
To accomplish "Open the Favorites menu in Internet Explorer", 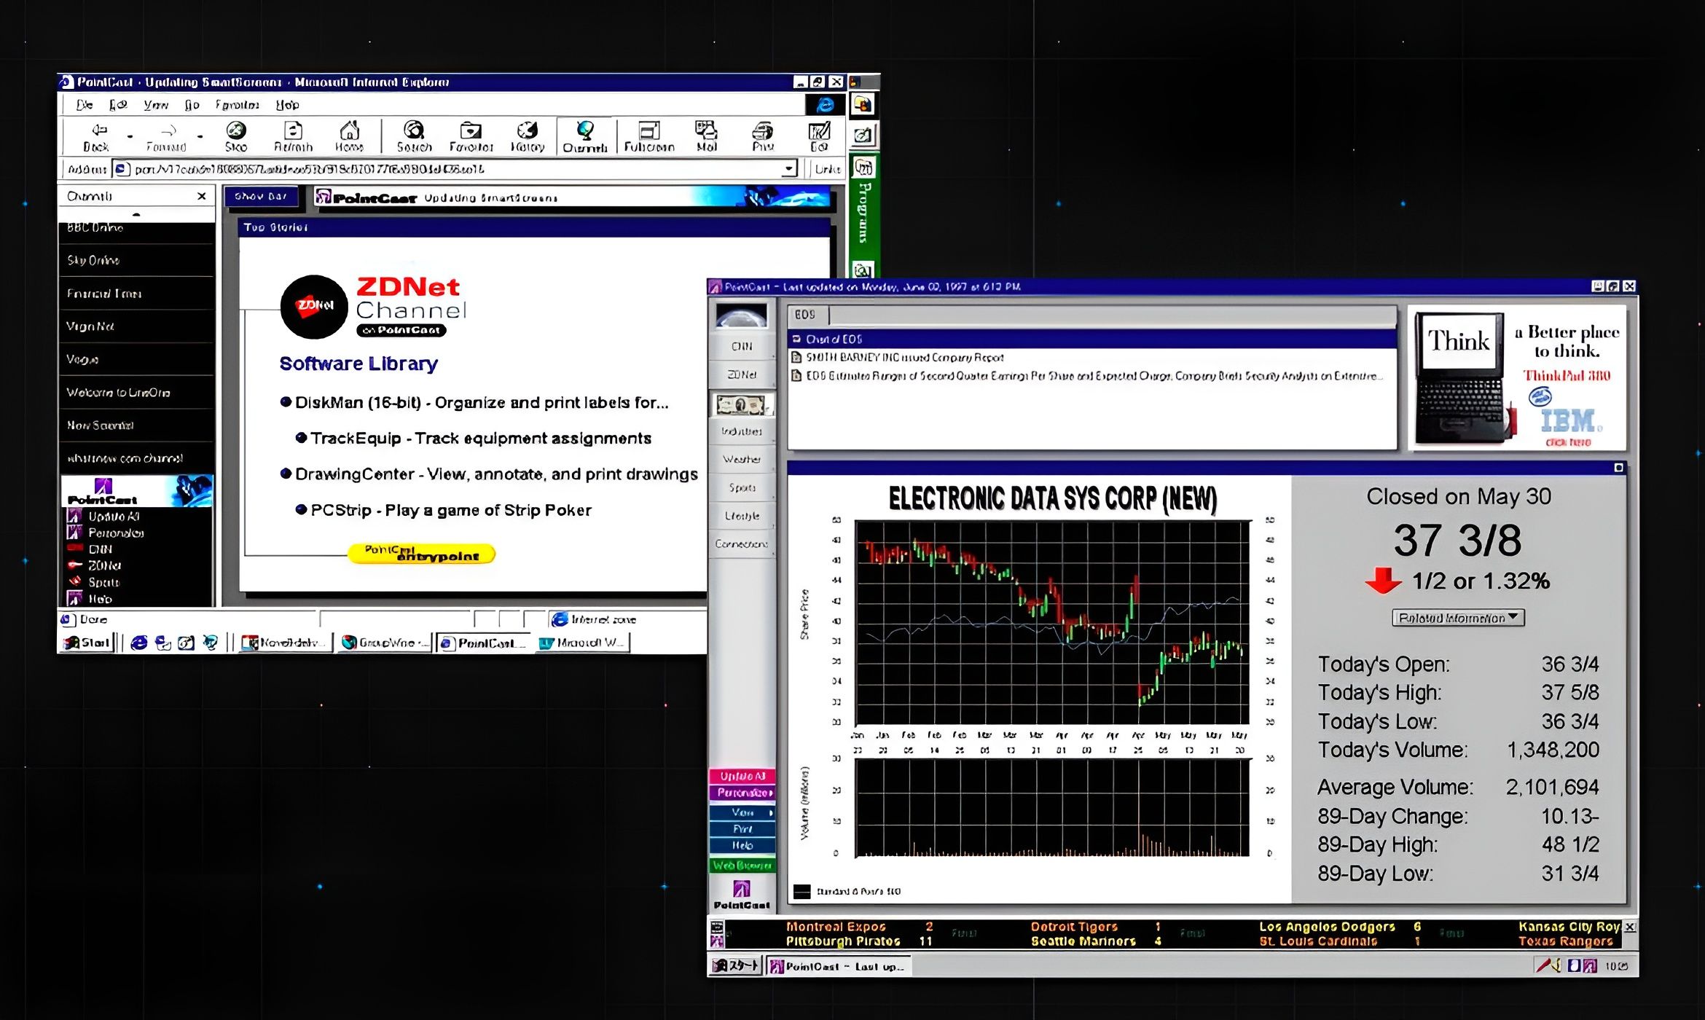I will [237, 105].
